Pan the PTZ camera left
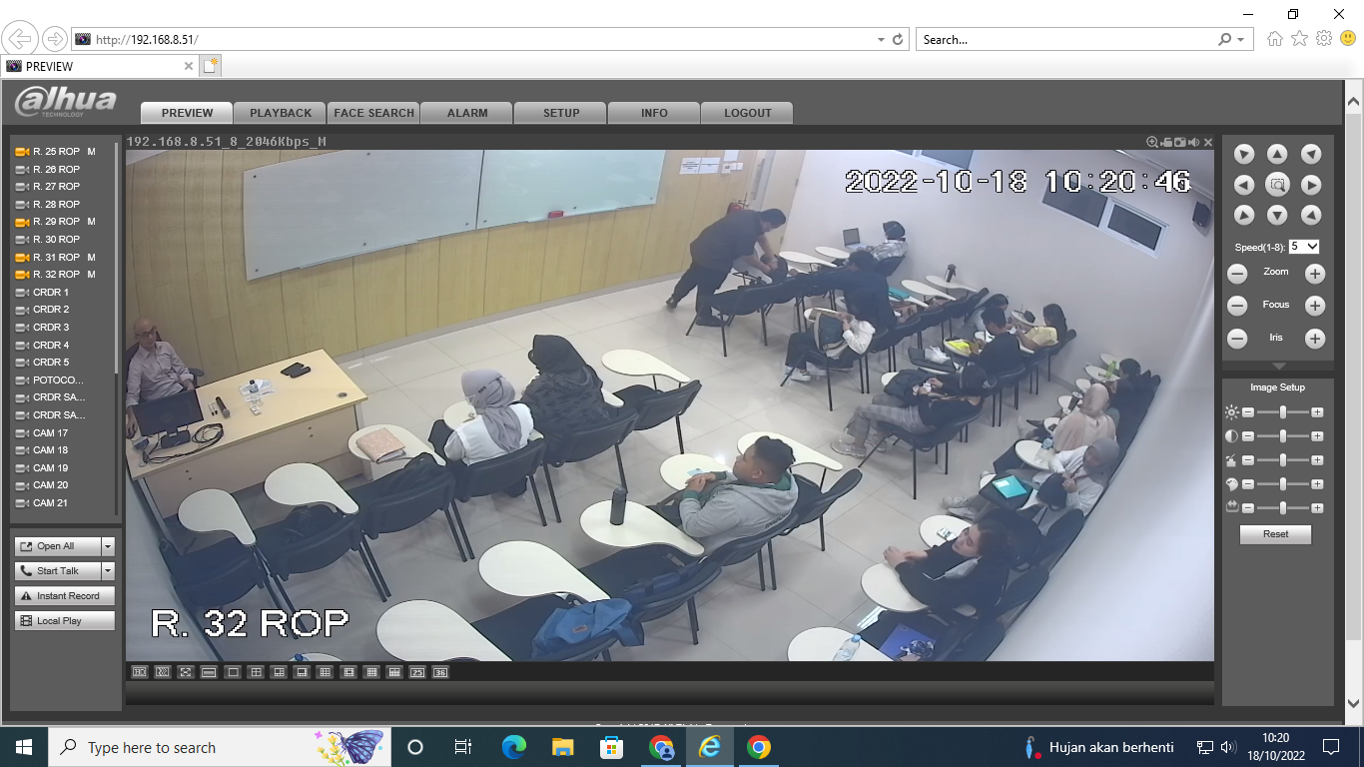 click(x=1244, y=185)
